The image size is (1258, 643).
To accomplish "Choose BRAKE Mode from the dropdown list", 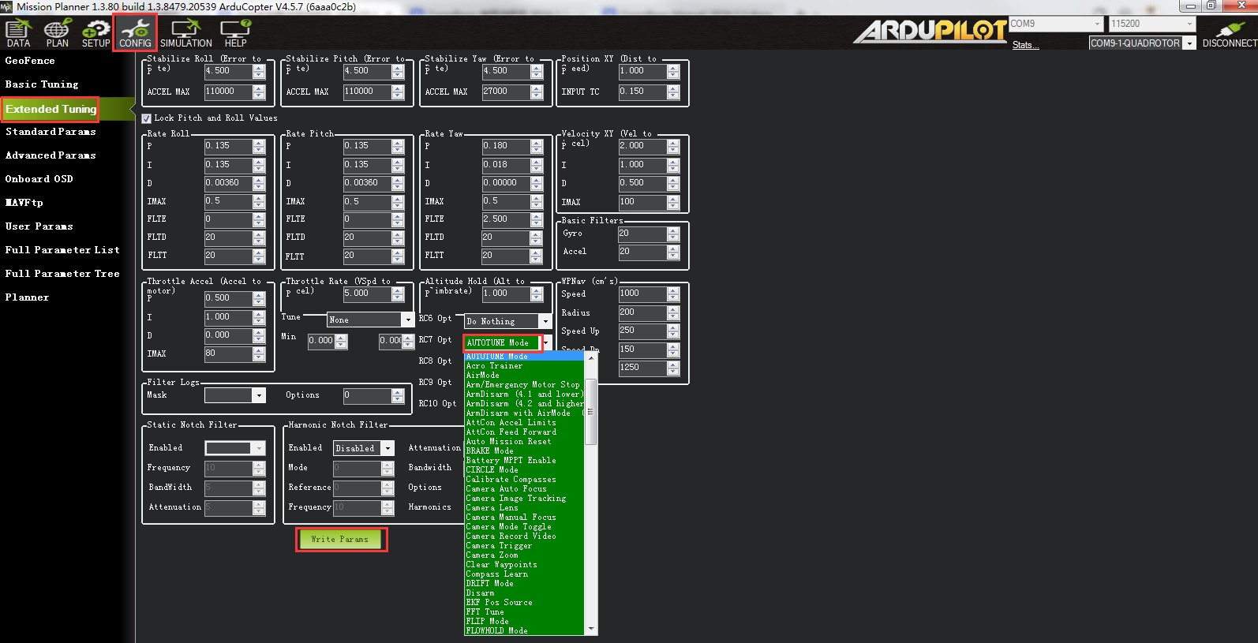I will coord(490,451).
